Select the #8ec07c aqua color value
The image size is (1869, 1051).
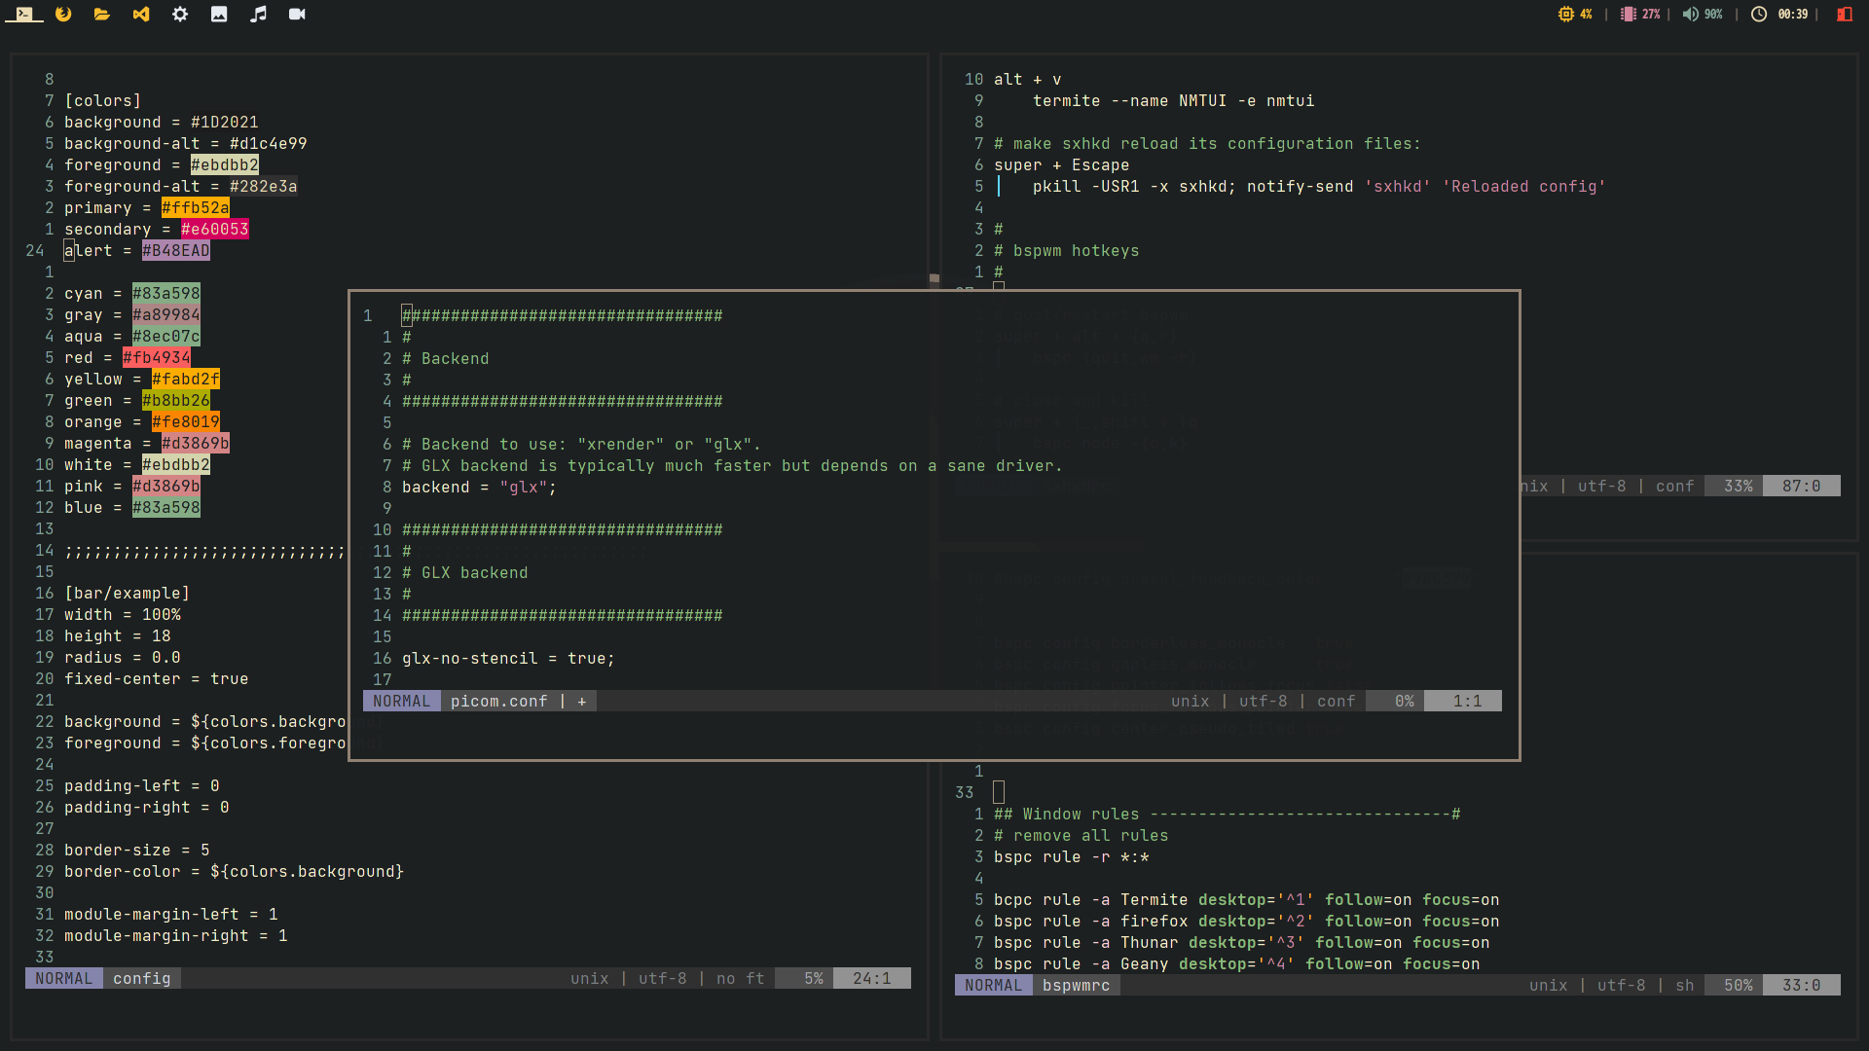pos(166,337)
